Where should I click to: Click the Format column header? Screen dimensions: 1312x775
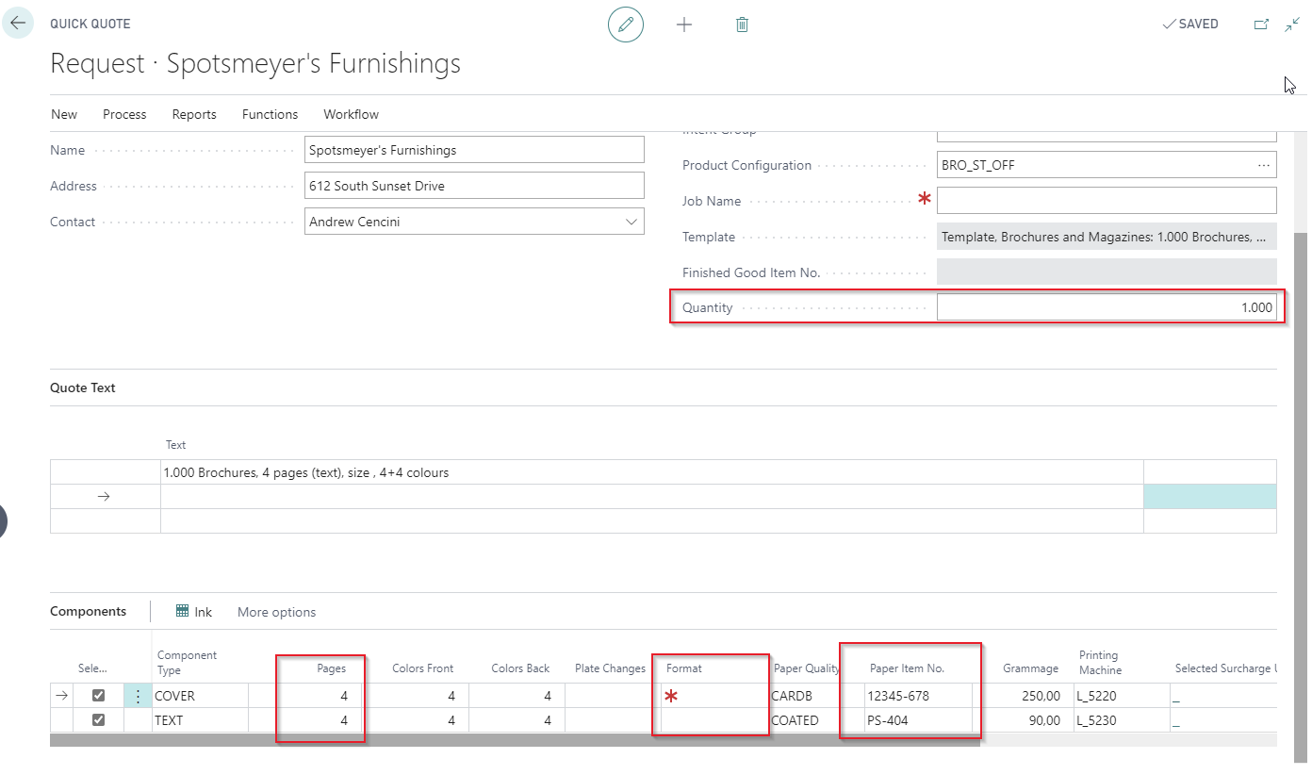[x=684, y=668]
